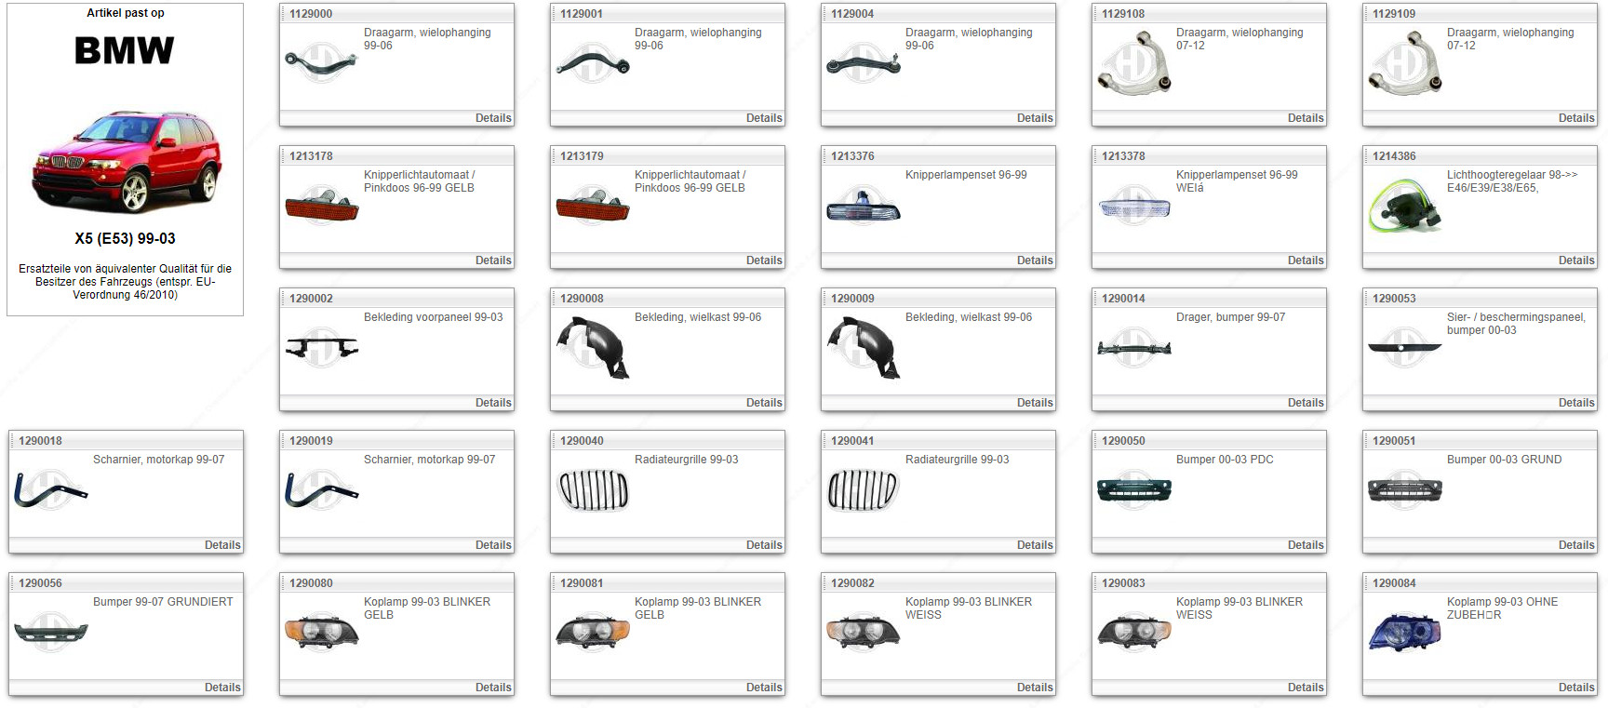1608x708 pixels.
Task: Select black radiator grille thumbnail of 1290041
Action: [x=863, y=490]
